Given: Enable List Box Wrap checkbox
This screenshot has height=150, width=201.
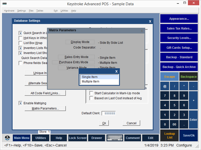Looking at the screenshot, I should tap(20, 43).
